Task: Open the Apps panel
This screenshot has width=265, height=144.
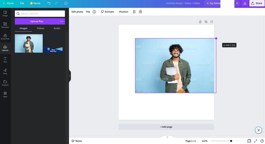Action: 5,95
